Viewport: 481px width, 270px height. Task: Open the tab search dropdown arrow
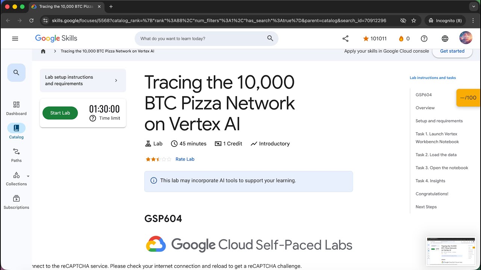pos(473,6)
